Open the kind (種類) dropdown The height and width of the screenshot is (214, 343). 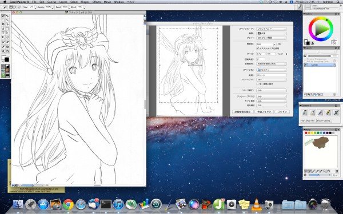click(271, 34)
